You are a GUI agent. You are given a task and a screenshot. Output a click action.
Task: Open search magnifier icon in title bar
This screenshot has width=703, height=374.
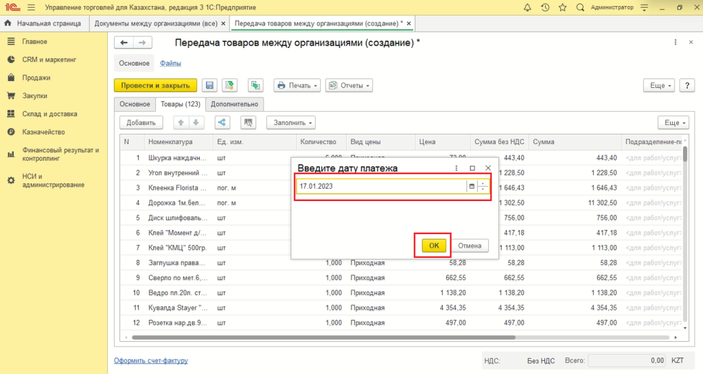click(x=580, y=8)
